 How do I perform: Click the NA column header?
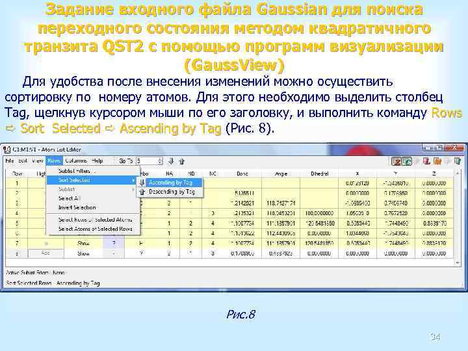click(169, 174)
